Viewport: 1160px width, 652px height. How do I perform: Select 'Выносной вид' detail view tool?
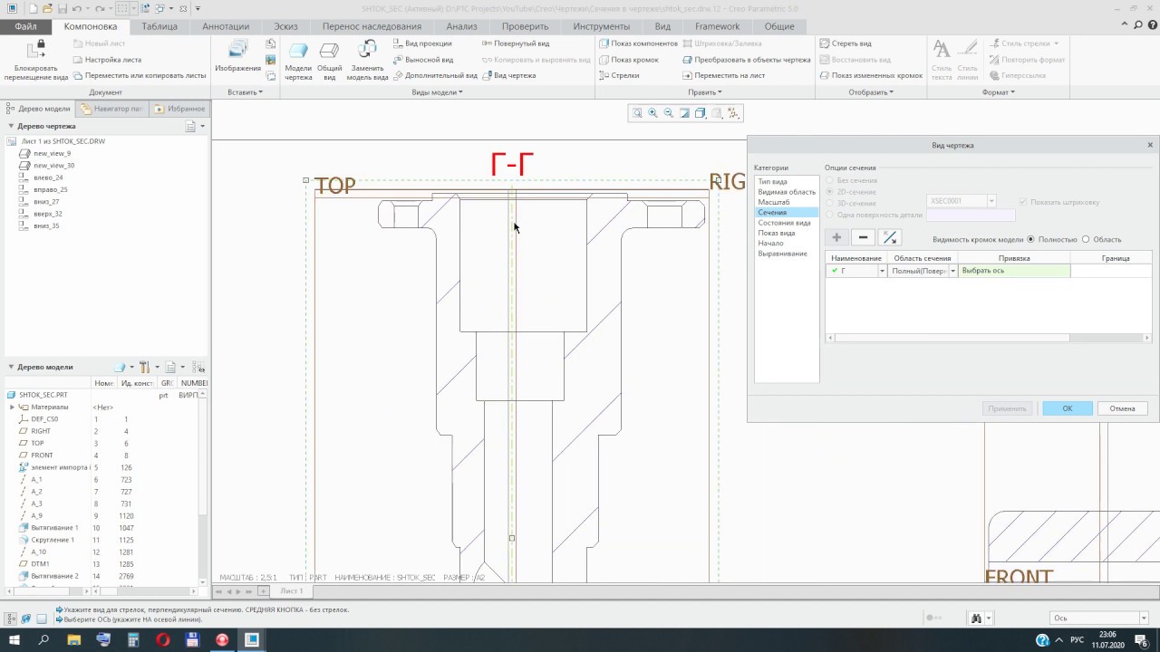pyautogui.click(x=423, y=60)
